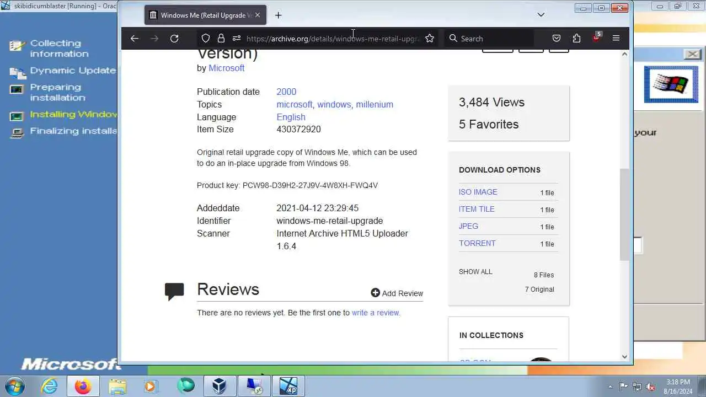Click the 'write a review' link
Image resolution: width=706 pixels, height=397 pixels.
375,313
